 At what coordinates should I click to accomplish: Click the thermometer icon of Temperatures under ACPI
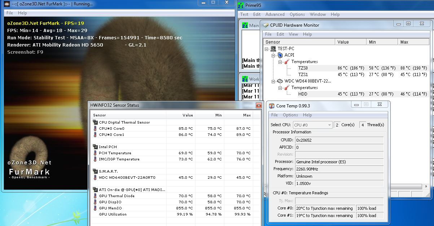[x=287, y=62]
